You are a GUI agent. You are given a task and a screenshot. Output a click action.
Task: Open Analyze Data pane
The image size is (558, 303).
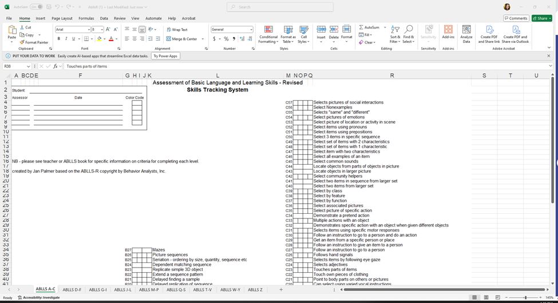pos(466,34)
